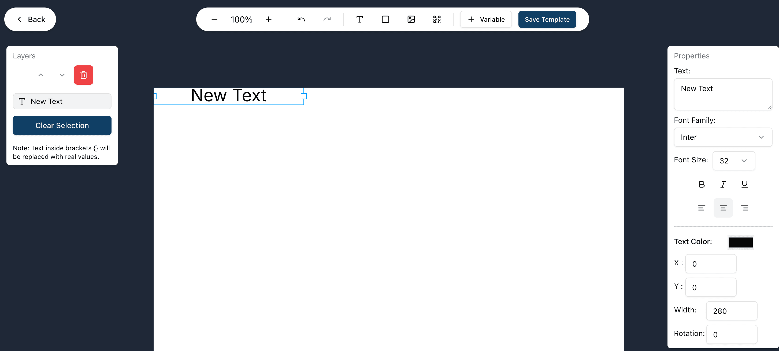Viewport: 779px width, 351px height.
Task: Move the layer down with the chevron
Action: [x=62, y=75]
